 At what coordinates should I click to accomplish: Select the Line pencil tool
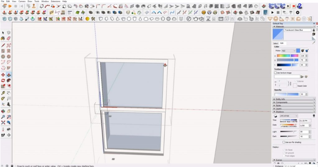click(x=3, y=45)
